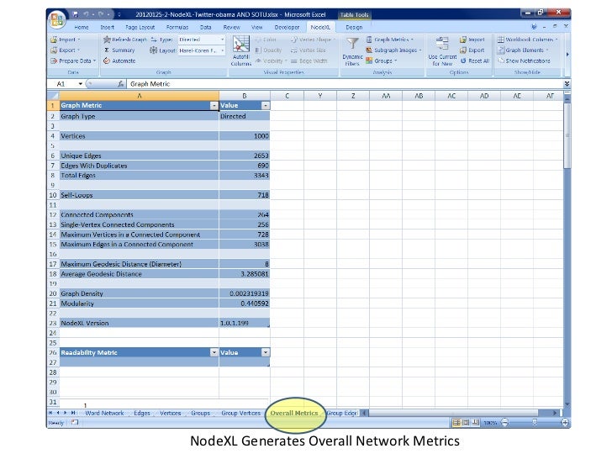Click the Select All corner box
The height and width of the screenshot is (459, 612).
[x=53, y=96]
